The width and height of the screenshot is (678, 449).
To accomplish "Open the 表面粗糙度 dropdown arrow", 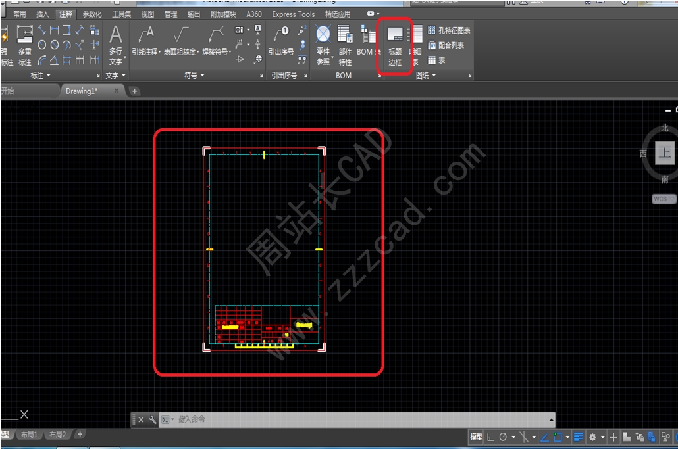I will coord(197,52).
